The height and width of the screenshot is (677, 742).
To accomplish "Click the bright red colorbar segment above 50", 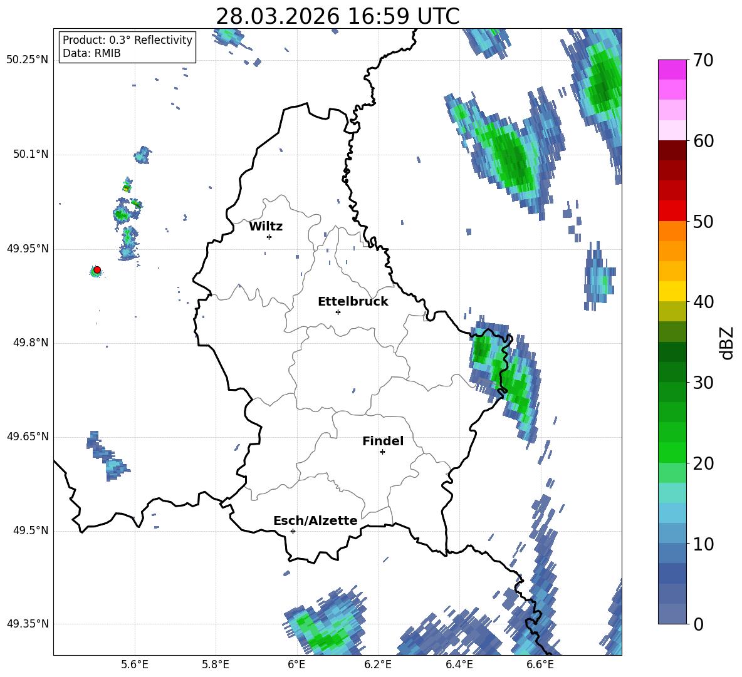I will 672,211.
